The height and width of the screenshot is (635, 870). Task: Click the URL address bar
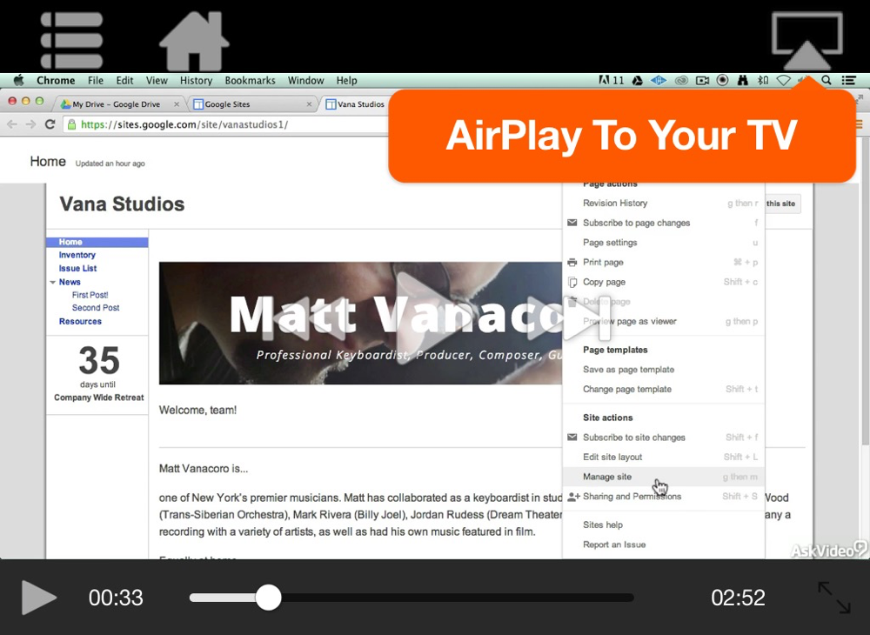click(227, 124)
